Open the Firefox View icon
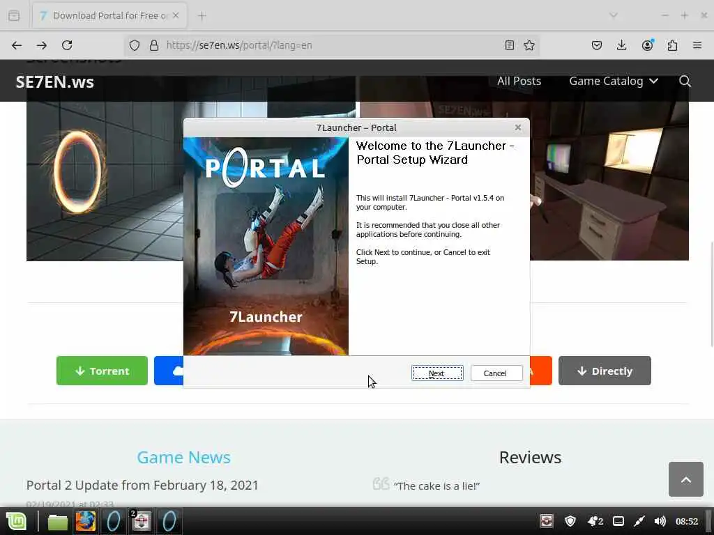The height and width of the screenshot is (535, 714). (14, 16)
